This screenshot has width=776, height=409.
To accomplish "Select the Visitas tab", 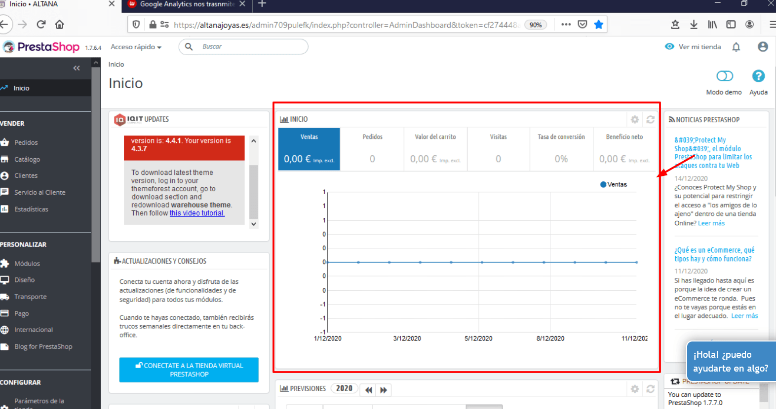I will [498, 149].
